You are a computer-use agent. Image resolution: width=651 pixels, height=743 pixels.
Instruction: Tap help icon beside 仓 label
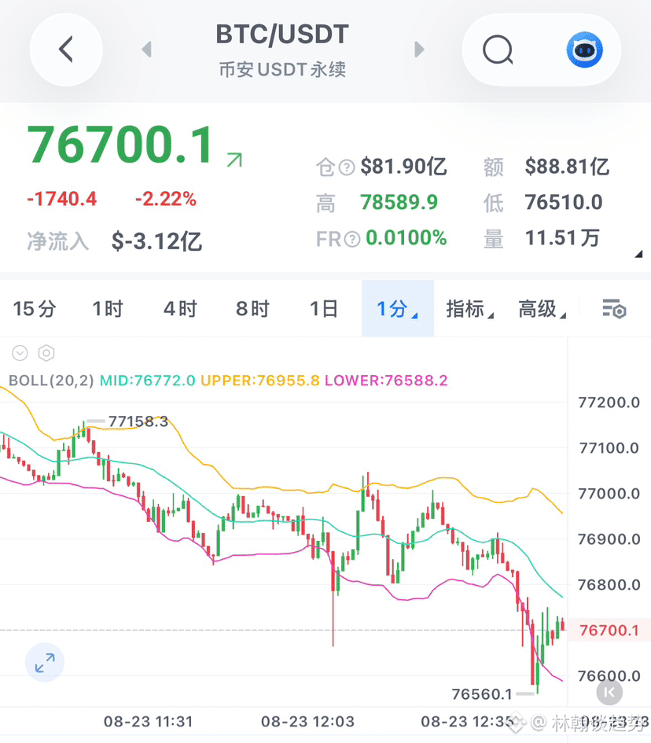point(347,167)
